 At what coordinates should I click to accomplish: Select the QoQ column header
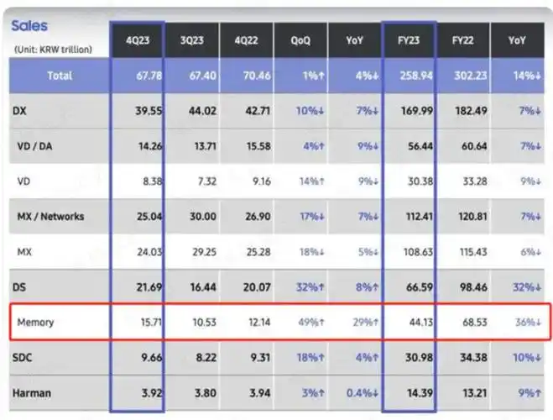point(301,39)
